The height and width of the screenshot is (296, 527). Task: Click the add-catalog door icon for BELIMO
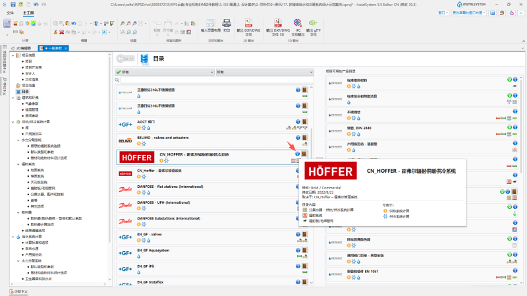click(x=304, y=138)
